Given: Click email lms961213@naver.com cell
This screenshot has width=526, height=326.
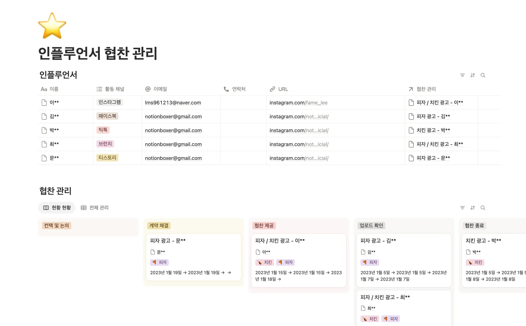Looking at the screenshot, I should pos(181,103).
